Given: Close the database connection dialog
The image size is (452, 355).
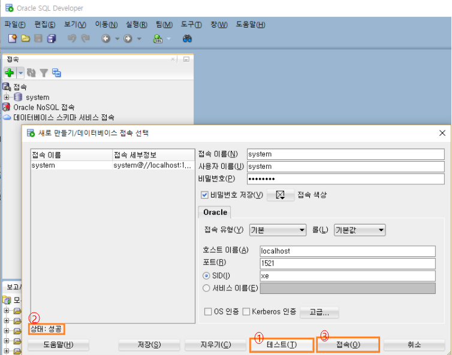Looking at the screenshot, I should click(442, 133).
